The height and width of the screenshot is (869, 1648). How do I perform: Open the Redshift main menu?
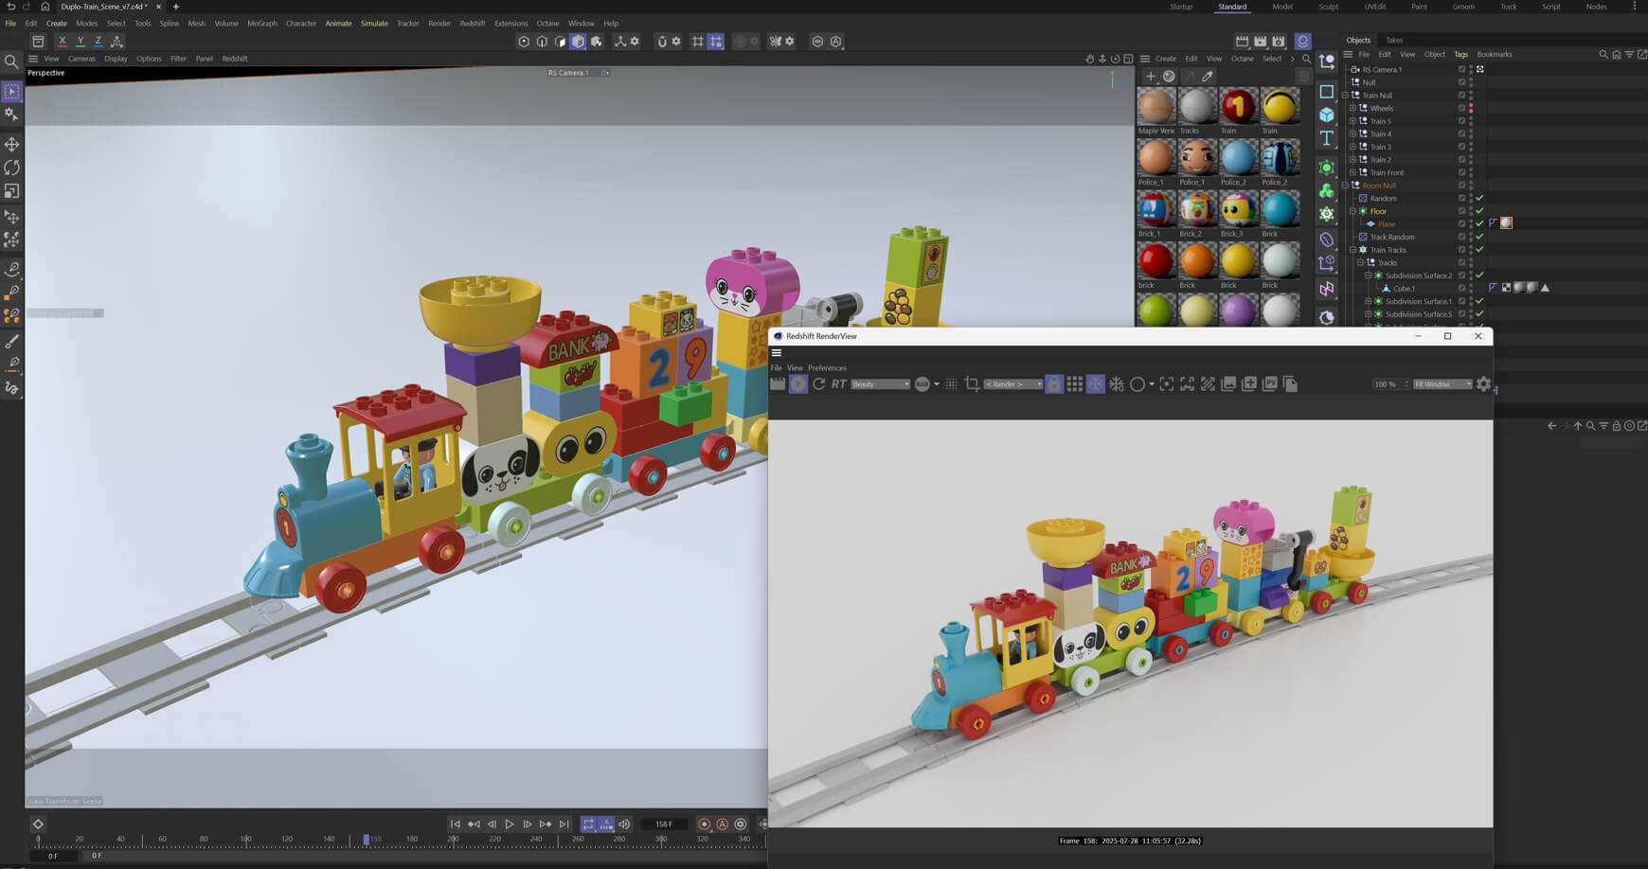point(472,24)
